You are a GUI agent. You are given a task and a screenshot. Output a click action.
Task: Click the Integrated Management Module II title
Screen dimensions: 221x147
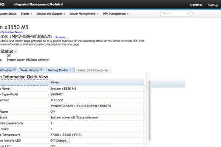38,5
